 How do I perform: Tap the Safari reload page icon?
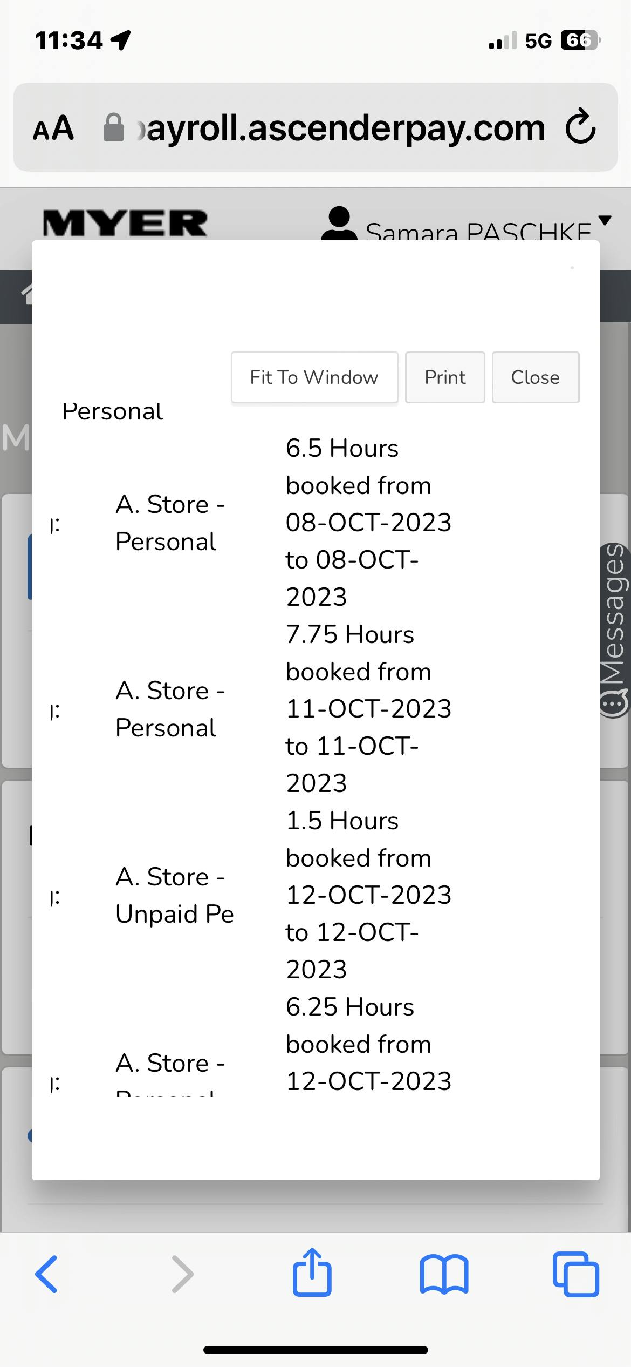[x=580, y=127]
